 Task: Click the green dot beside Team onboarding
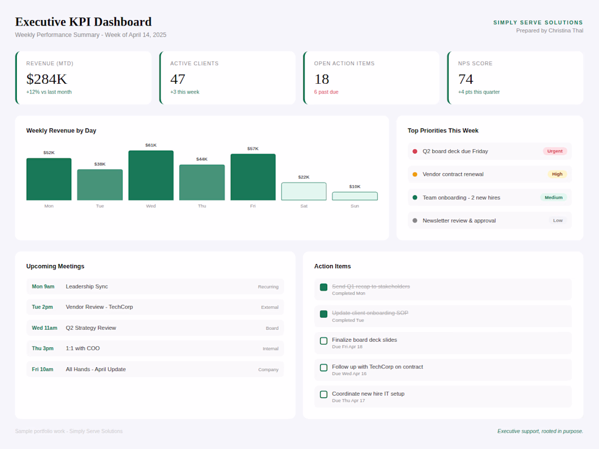click(x=415, y=198)
